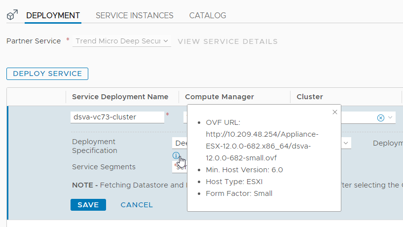403x227 pixels.
Task: Click the Compute Manager column header
Action: [220, 97]
